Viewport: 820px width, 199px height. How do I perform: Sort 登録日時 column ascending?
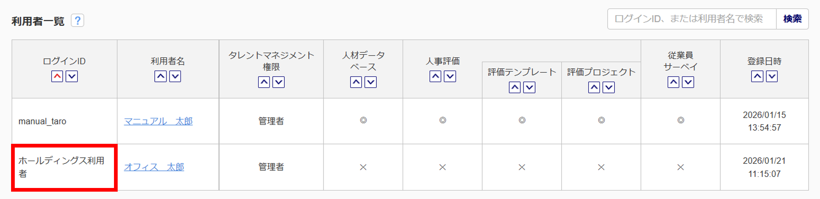tap(757, 76)
